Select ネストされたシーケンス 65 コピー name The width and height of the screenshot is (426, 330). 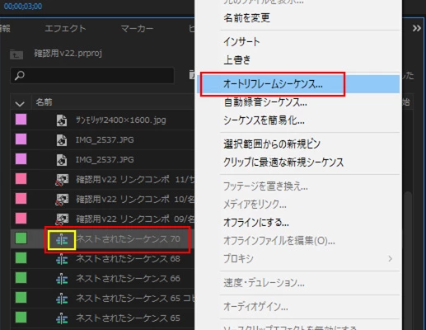(x=135, y=298)
